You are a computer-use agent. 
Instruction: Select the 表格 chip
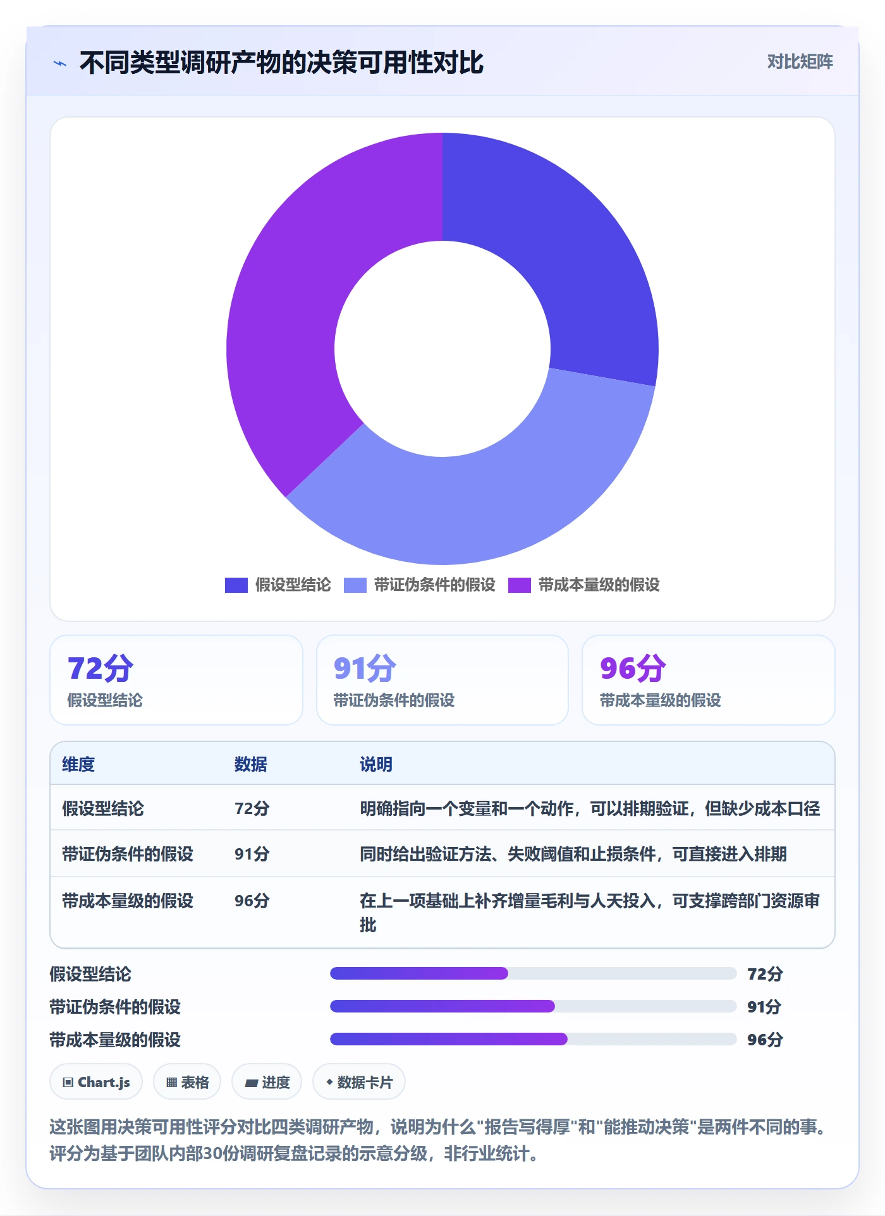pos(187,1082)
